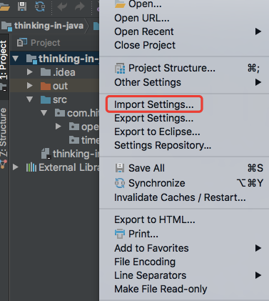Screen dimensions: 269x301
Task: Open the 1: Project side tab
Action: [4, 62]
